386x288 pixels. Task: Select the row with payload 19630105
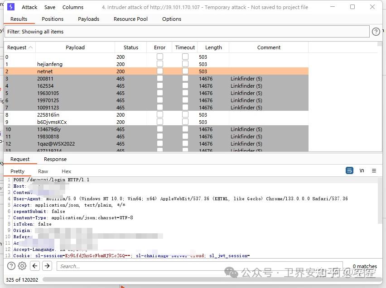click(156, 93)
